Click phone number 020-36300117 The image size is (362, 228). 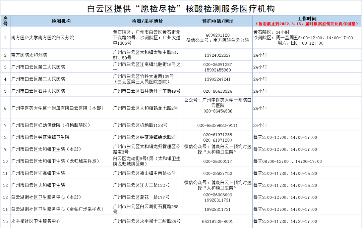[x=218, y=162]
